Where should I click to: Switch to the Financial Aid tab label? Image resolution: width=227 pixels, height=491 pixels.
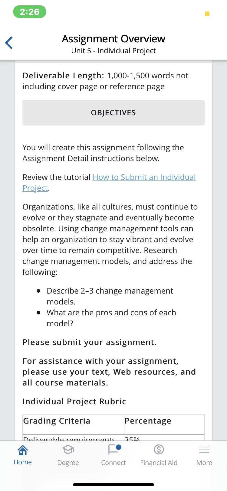(x=159, y=463)
